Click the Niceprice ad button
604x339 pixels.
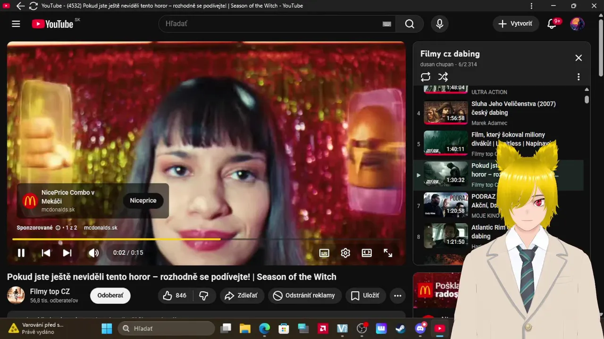(143, 201)
